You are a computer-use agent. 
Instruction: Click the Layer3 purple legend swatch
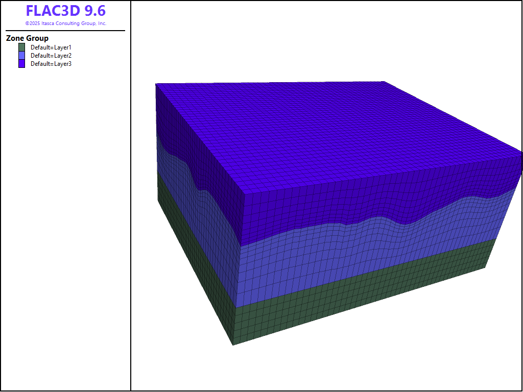[x=21, y=64]
